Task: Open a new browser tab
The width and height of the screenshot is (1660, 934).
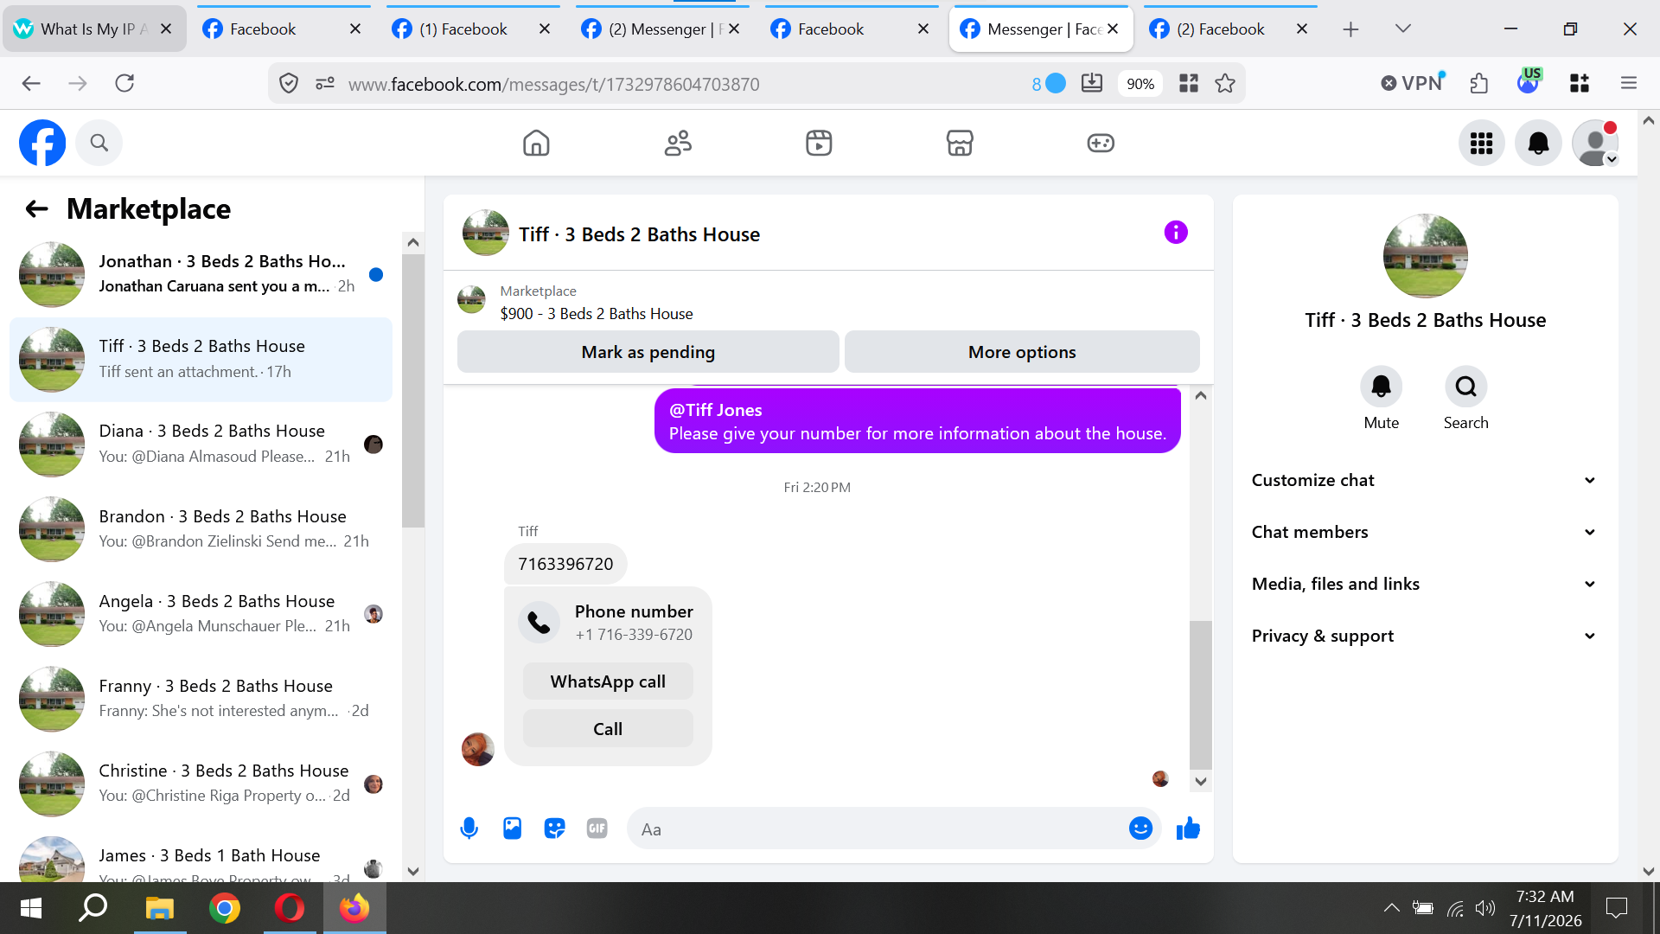Action: click(x=1350, y=29)
